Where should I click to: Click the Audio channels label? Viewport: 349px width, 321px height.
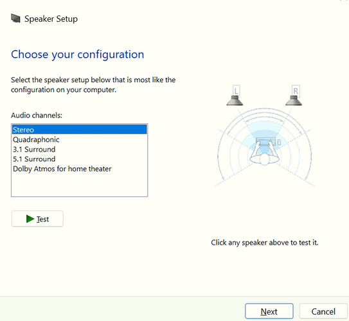tap(37, 115)
